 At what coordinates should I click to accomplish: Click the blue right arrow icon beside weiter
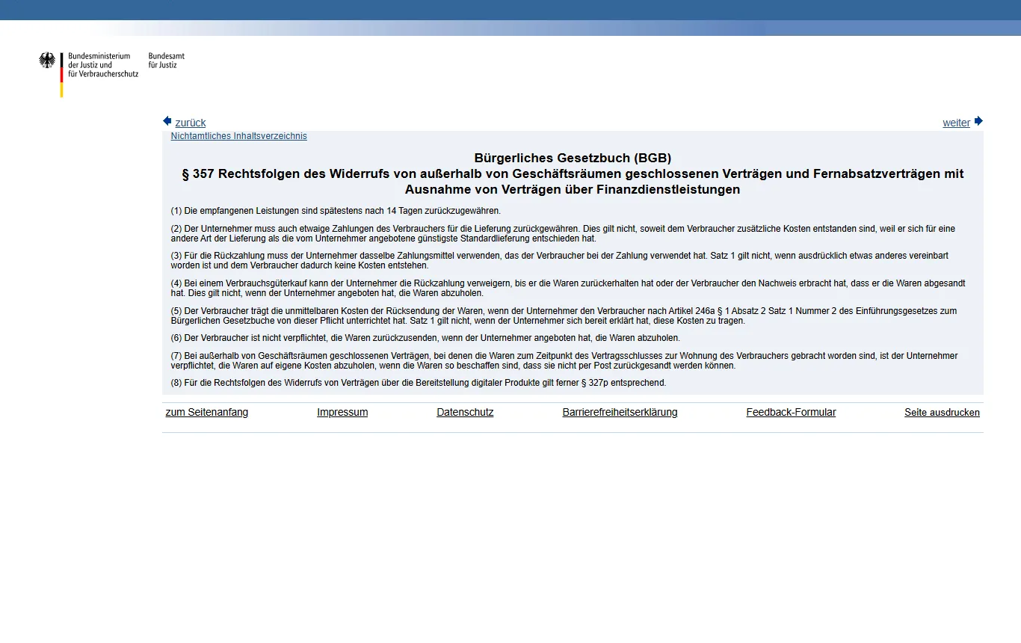[x=978, y=121]
